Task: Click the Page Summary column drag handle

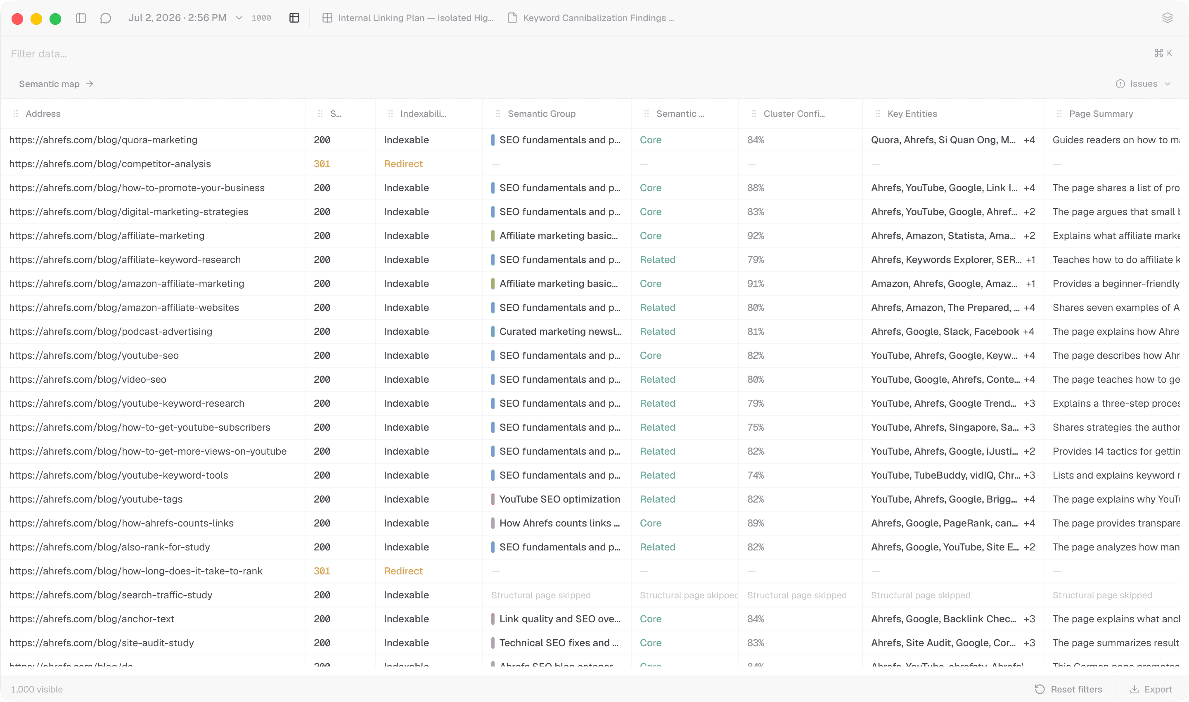Action: [1059, 114]
